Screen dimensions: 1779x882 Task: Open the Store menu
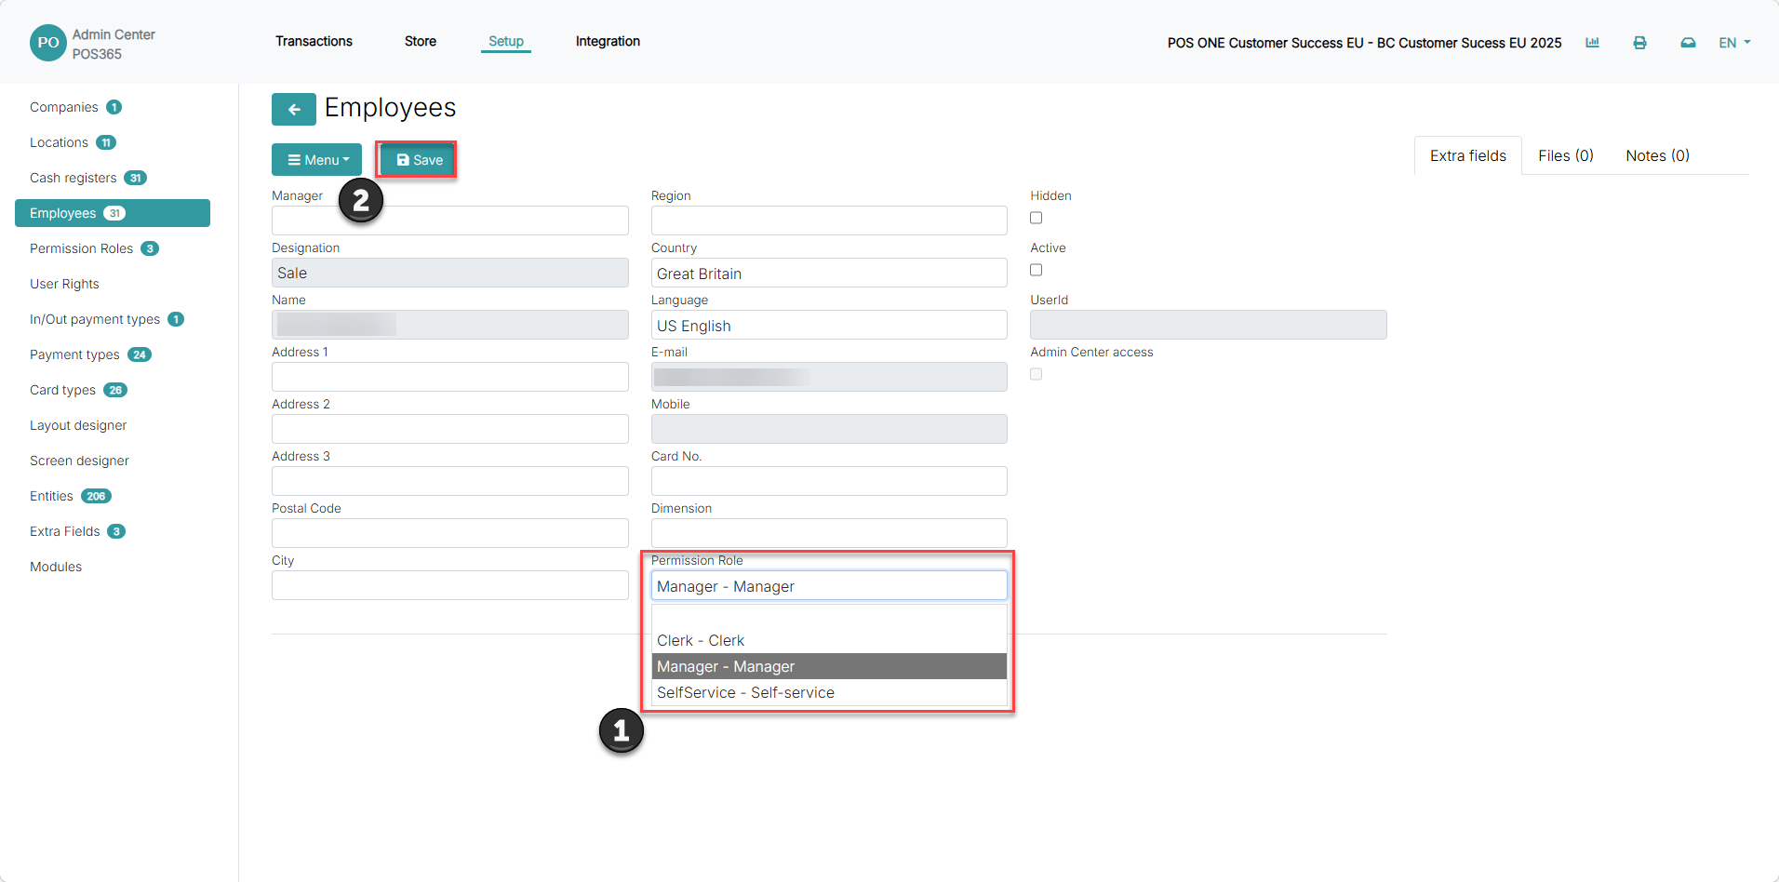421,41
